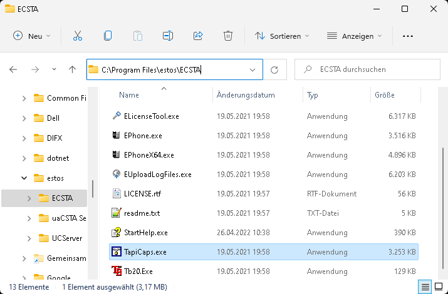Sort by Größe column header
Viewport: 448px width, 294px height.
pos(384,96)
